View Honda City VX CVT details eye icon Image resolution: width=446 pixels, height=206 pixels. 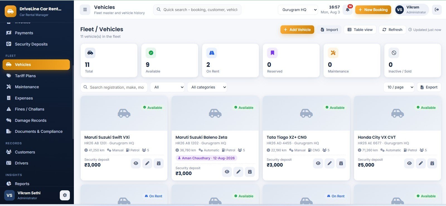click(409, 163)
